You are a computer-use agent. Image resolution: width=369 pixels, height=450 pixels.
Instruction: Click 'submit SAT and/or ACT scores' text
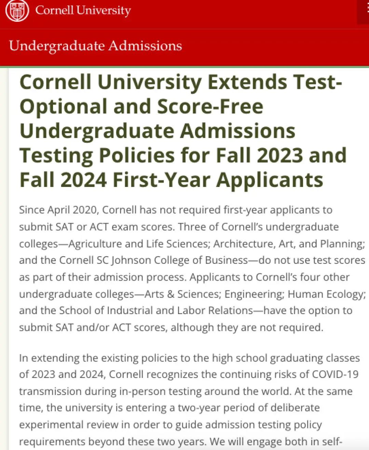coord(93,327)
